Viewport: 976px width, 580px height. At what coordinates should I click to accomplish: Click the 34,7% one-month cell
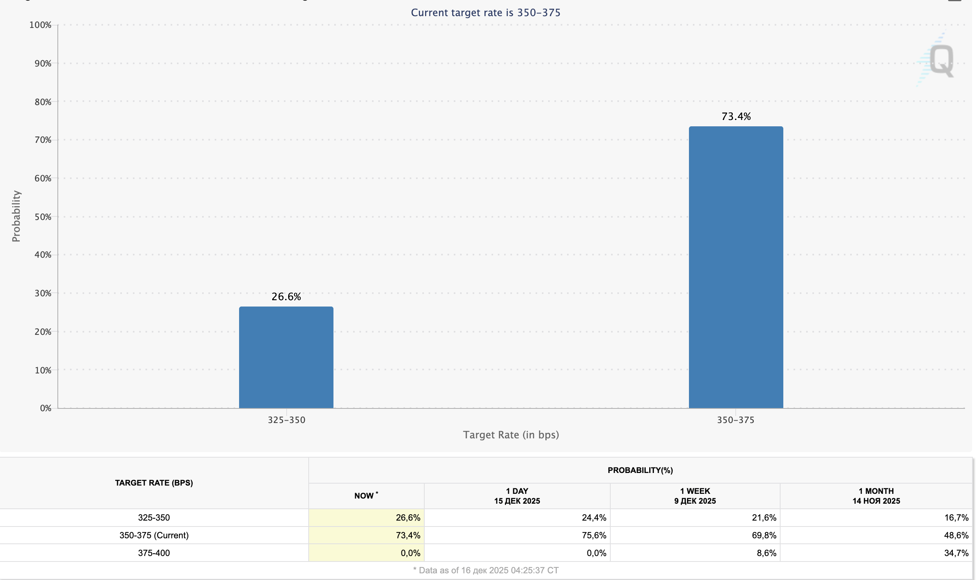click(x=956, y=553)
